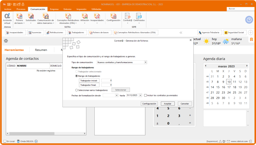Image resolution: width=256 pixels, height=145 pixels.
Task: Select Rango de trabajadores radio option
Action: point(76,76)
